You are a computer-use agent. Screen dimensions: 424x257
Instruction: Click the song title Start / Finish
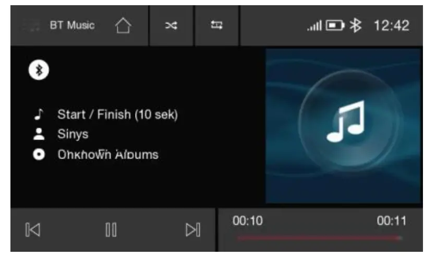[x=118, y=114]
